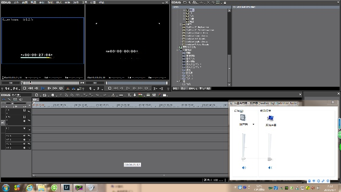Click Undo arrow in timeline toolbar

point(97,95)
